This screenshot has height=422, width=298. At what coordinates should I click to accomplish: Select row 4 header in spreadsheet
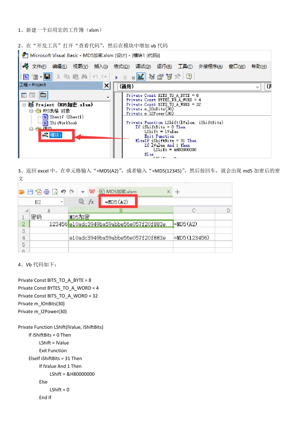click(24, 238)
